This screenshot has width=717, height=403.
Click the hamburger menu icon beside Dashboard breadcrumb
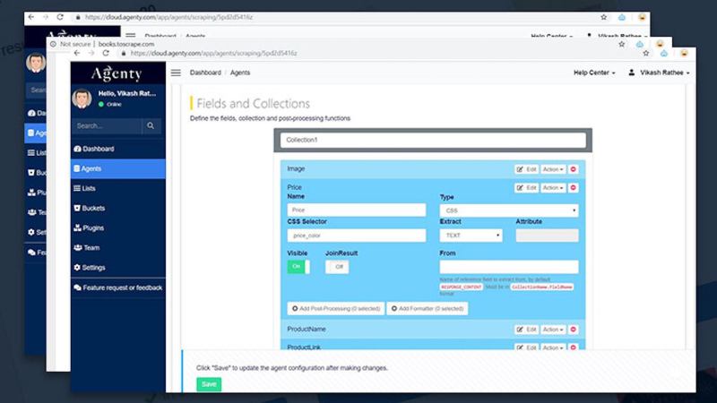pos(176,73)
